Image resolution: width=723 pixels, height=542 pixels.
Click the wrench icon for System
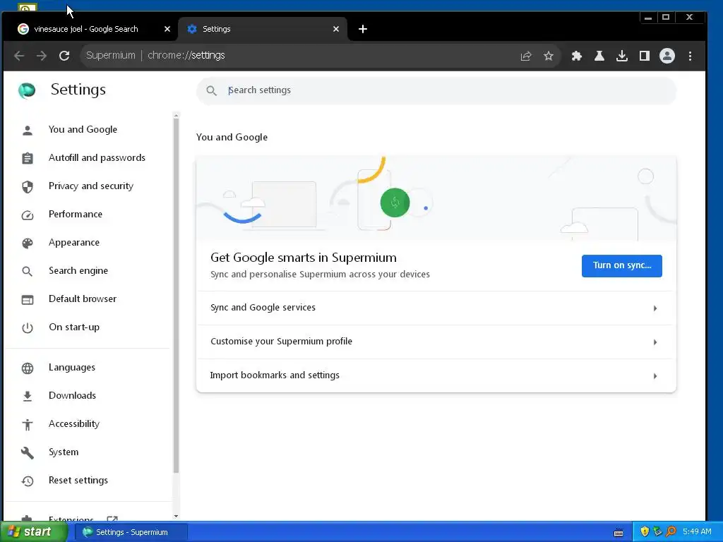[28, 453]
